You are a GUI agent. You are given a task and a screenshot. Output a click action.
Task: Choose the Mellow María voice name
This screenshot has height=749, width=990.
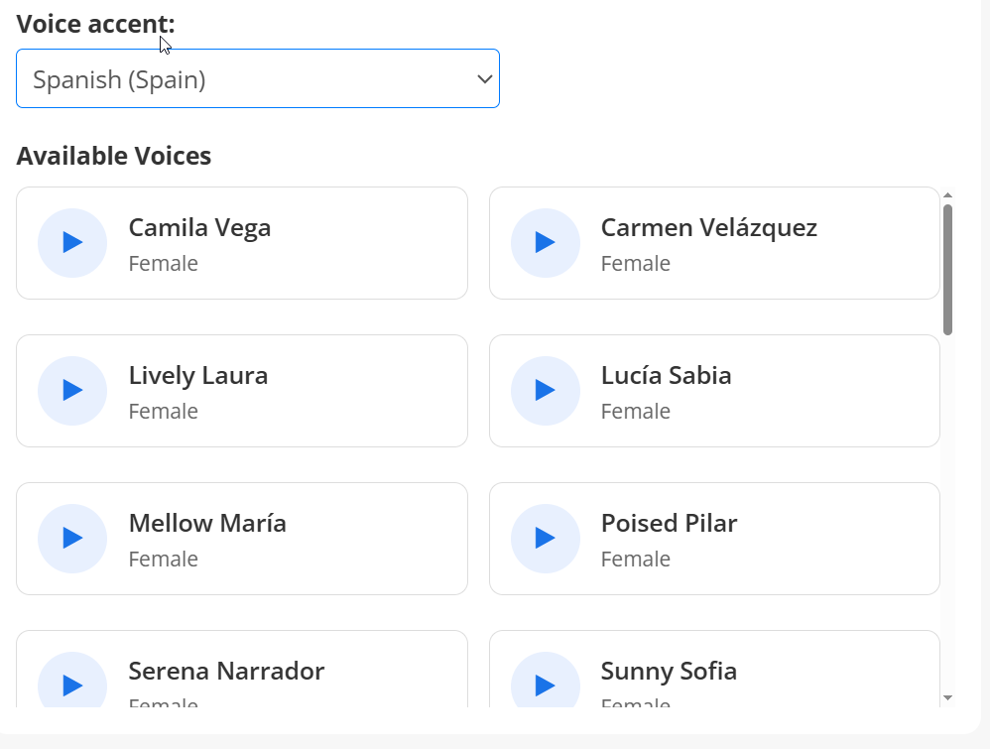[207, 524]
